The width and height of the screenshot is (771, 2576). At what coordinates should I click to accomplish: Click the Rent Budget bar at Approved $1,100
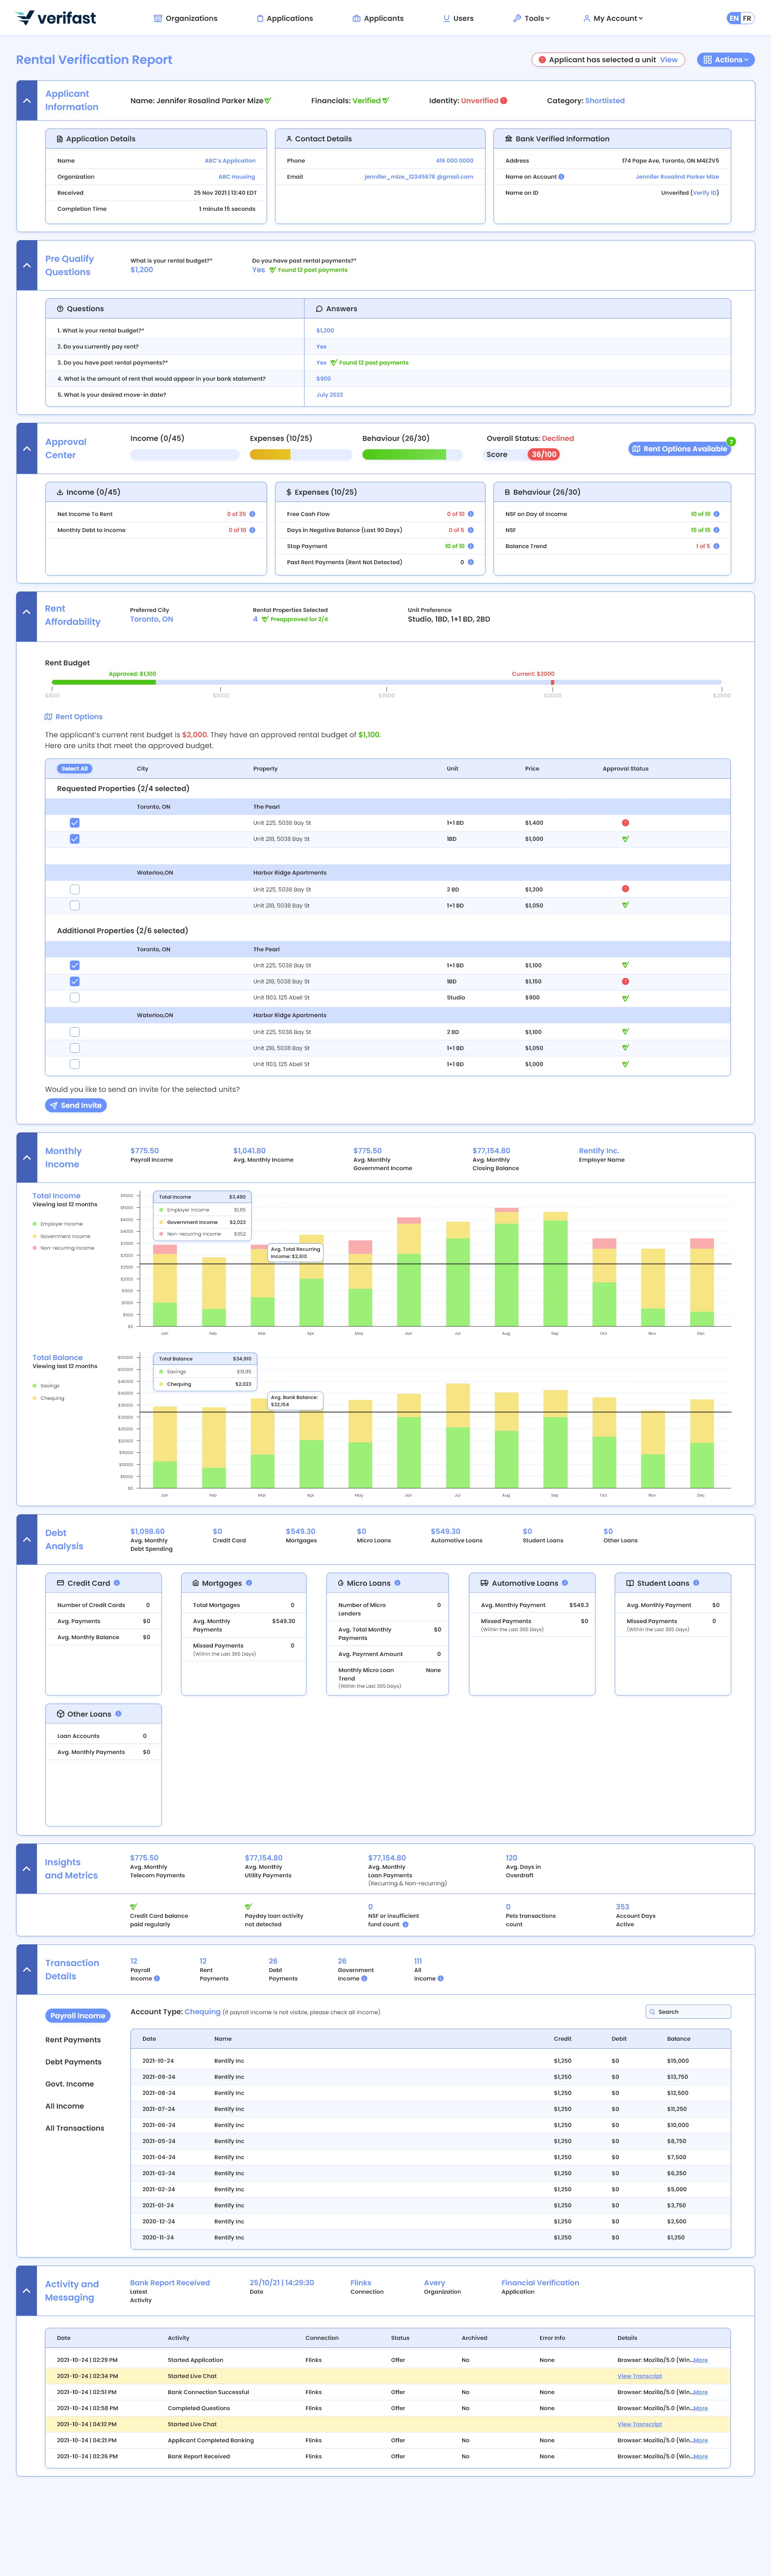pos(104,682)
